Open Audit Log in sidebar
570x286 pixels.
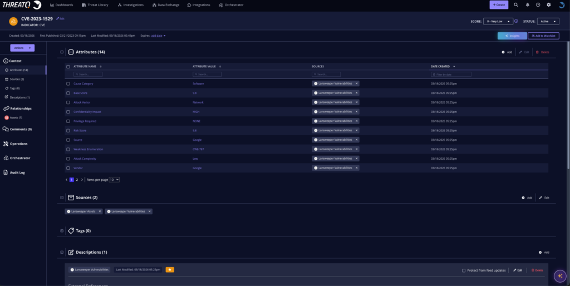point(14,172)
